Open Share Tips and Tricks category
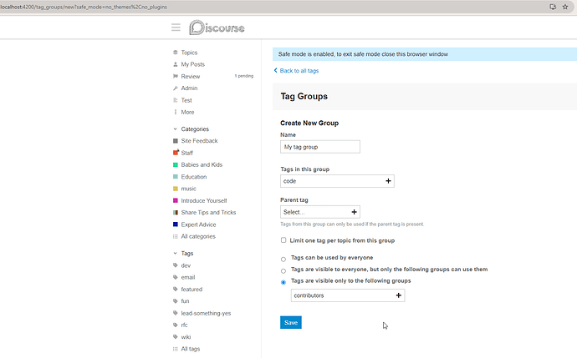The height and width of the screenshot is (358, 577). coord(208,212)
